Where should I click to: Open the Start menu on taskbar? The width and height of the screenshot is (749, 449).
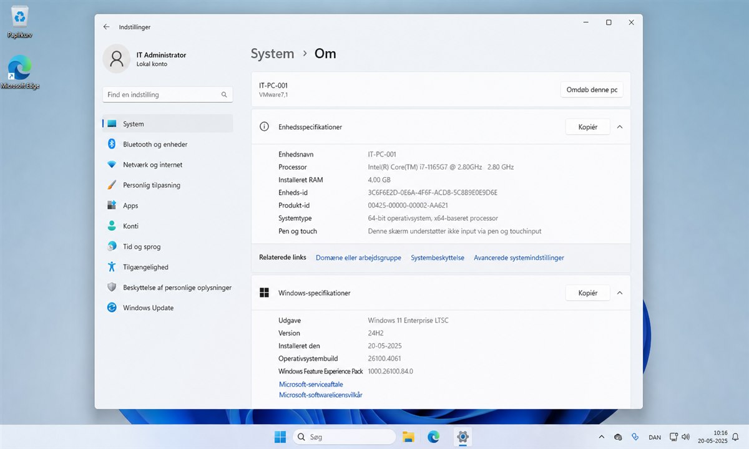pyautogui.click(x=280, y=437)
